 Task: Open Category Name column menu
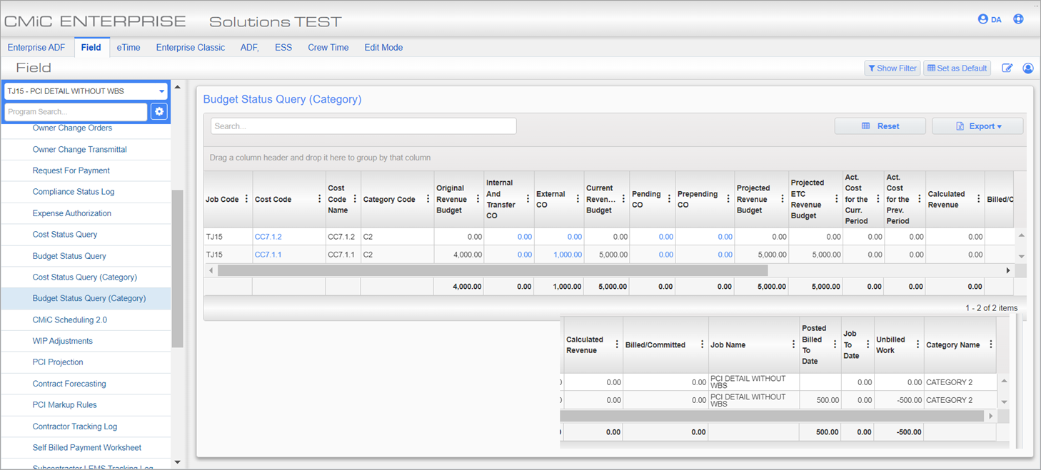click(x=990, y=344)
